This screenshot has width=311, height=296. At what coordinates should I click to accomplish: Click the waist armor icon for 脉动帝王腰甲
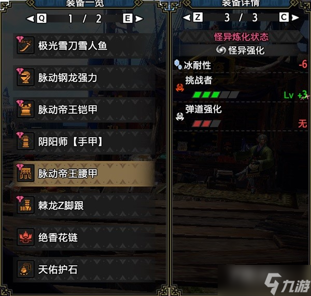pyautogui.click(x=25, y=173)
